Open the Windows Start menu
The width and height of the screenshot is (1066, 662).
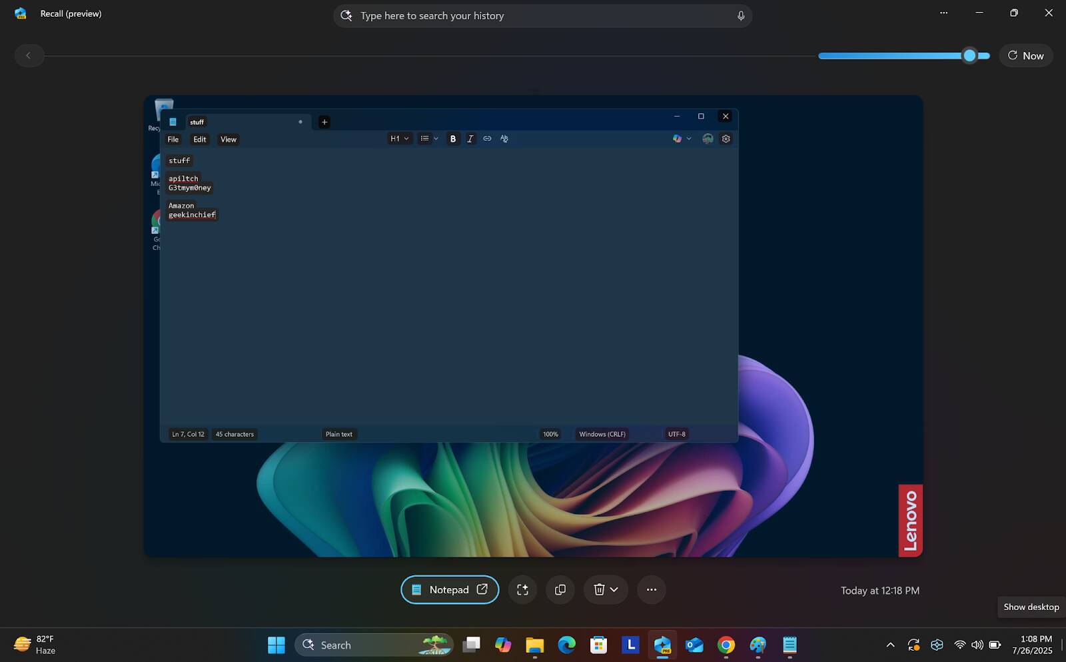(276, 645)
